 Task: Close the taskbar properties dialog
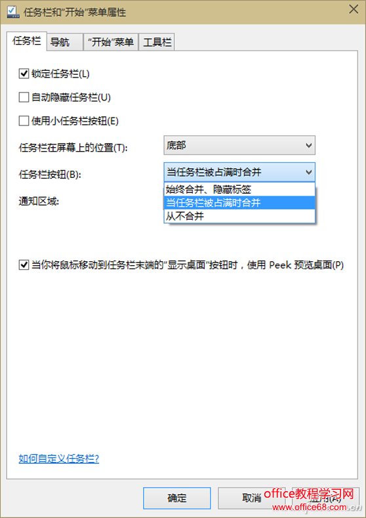[x=354, y=10]
